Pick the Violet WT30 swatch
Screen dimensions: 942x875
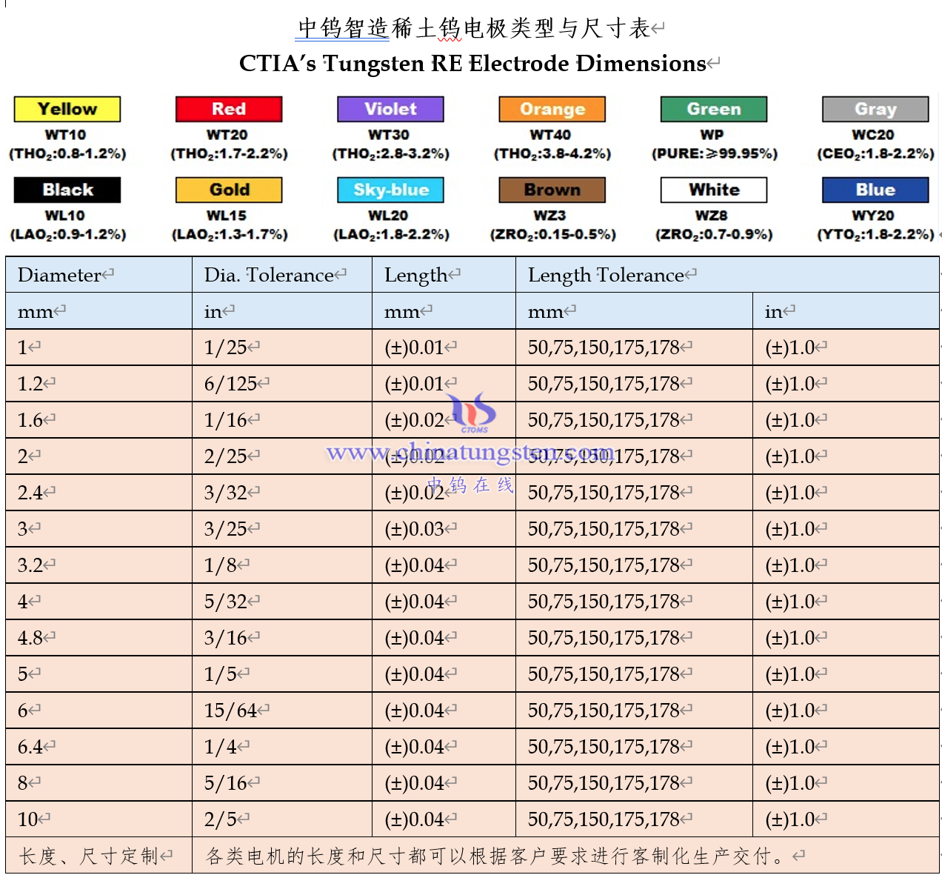390,109
